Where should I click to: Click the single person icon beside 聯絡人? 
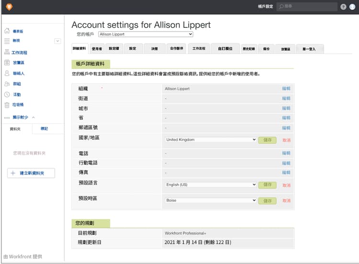pyautogui.click(x=7, y=73)
